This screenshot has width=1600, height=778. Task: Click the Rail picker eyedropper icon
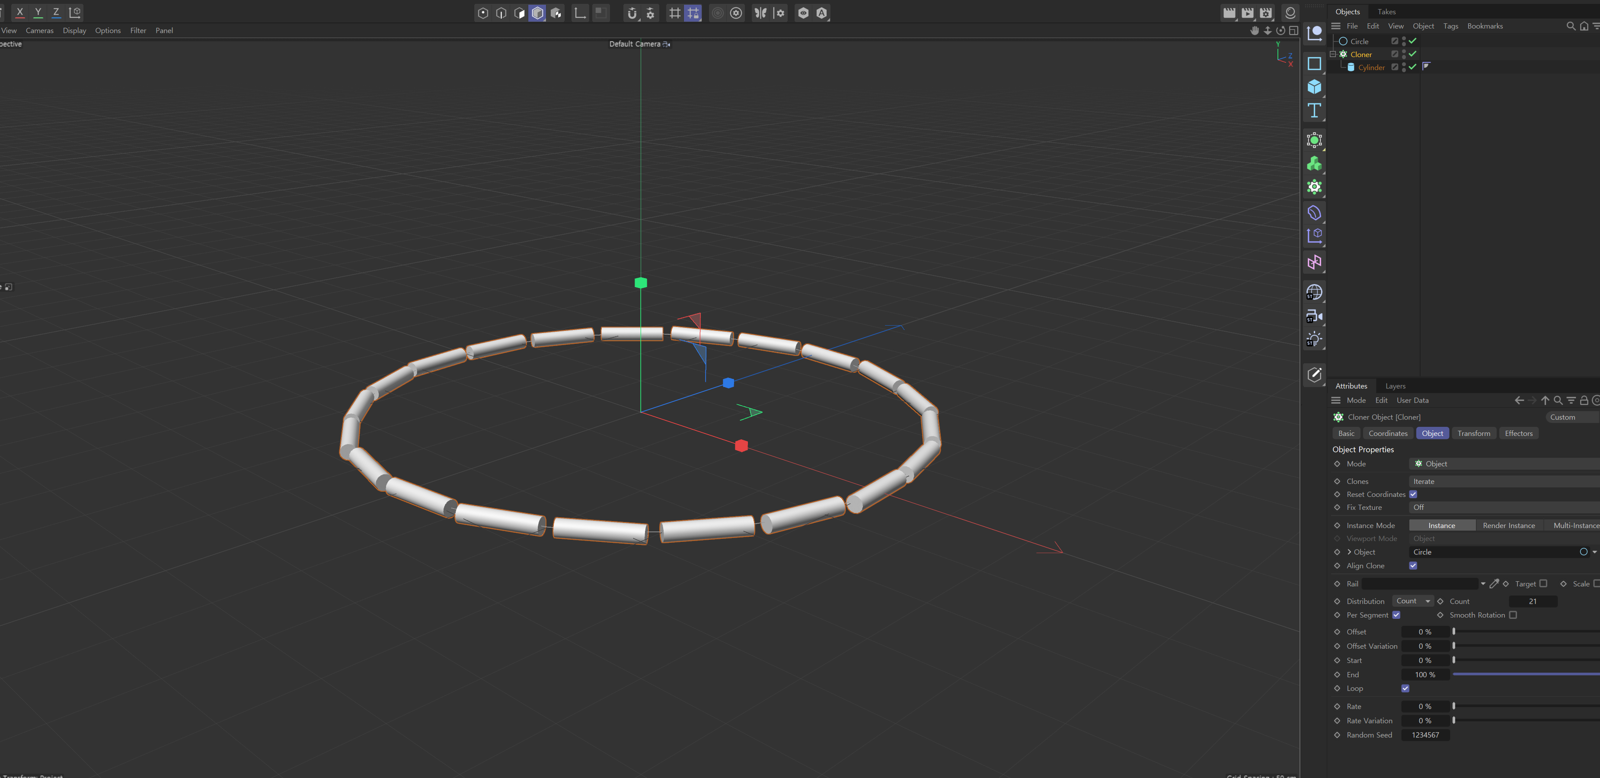tap(1495, 583)
